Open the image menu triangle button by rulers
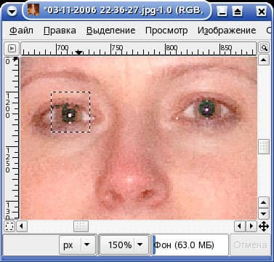274x262 pixels. [x=12, y=49]
